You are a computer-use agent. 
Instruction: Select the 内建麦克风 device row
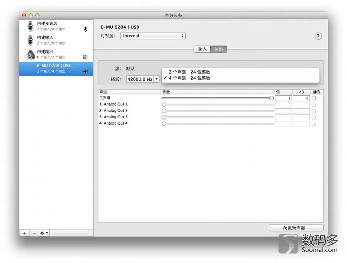[x=56, y=26]
